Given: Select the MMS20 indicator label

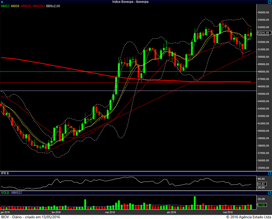Looking at the screenshot, I should 26,6.
